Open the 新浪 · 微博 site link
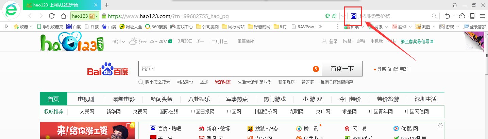The image size is (488, 139). [x=214, y=128]
